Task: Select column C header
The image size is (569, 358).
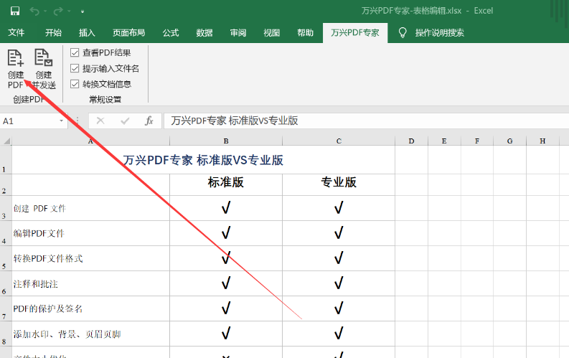Action: (339, 141)
